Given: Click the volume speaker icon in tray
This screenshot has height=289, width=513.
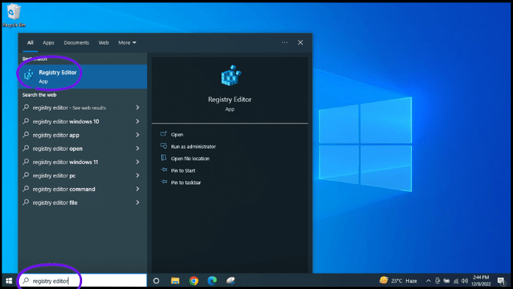Looking at the screenshot, I should coord(464,281).
